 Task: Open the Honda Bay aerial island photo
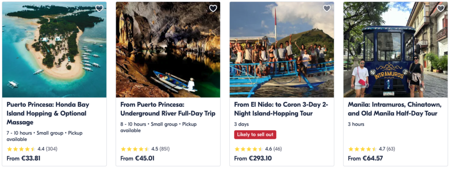(x=54, y=50)
